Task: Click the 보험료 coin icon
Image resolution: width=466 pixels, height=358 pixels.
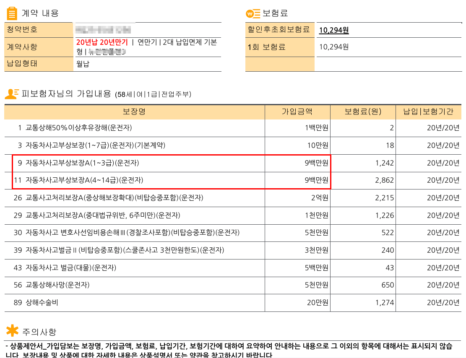Action: point(253,13)
